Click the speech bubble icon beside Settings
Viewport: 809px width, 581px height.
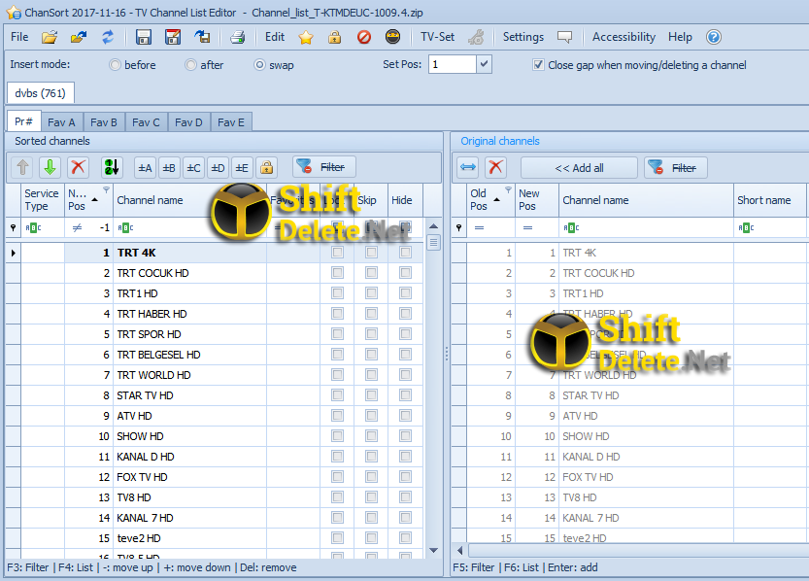pyautogui.click(x=564, y=37)
